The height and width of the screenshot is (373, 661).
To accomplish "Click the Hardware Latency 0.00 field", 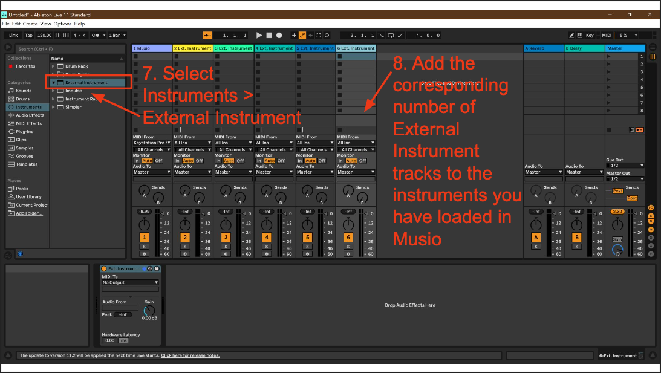I will tap(110, 340).
